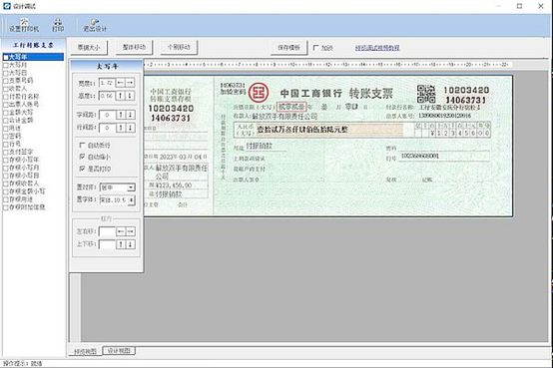Expand the 对齐 alignment dropdown showing 居中
553x368 pixels.
[131, 187]
